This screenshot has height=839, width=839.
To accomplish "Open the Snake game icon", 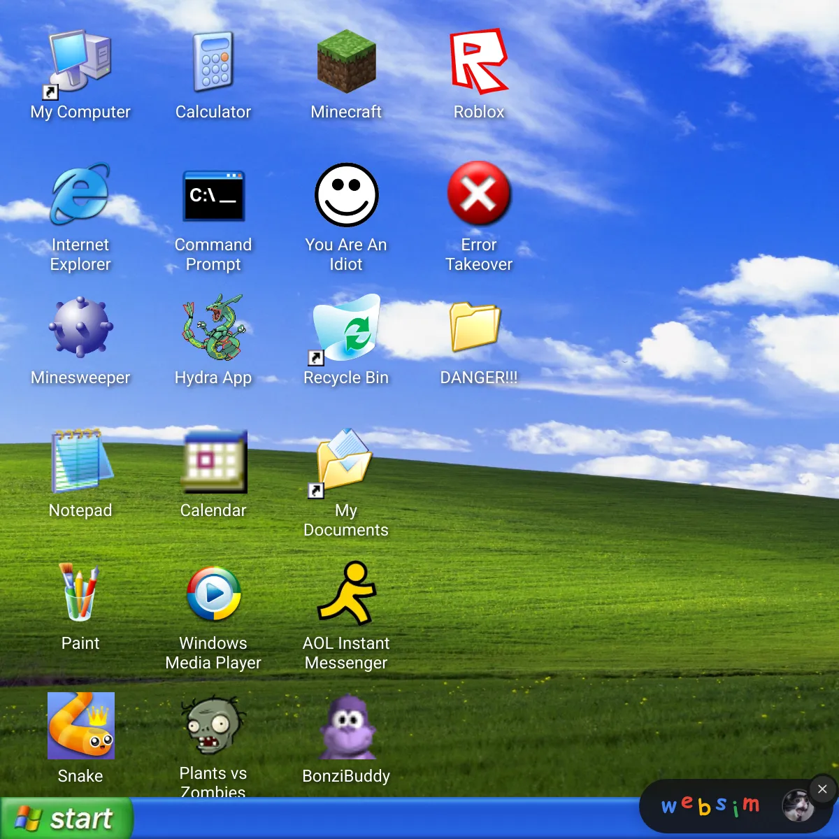I will (x=81, y=726).
